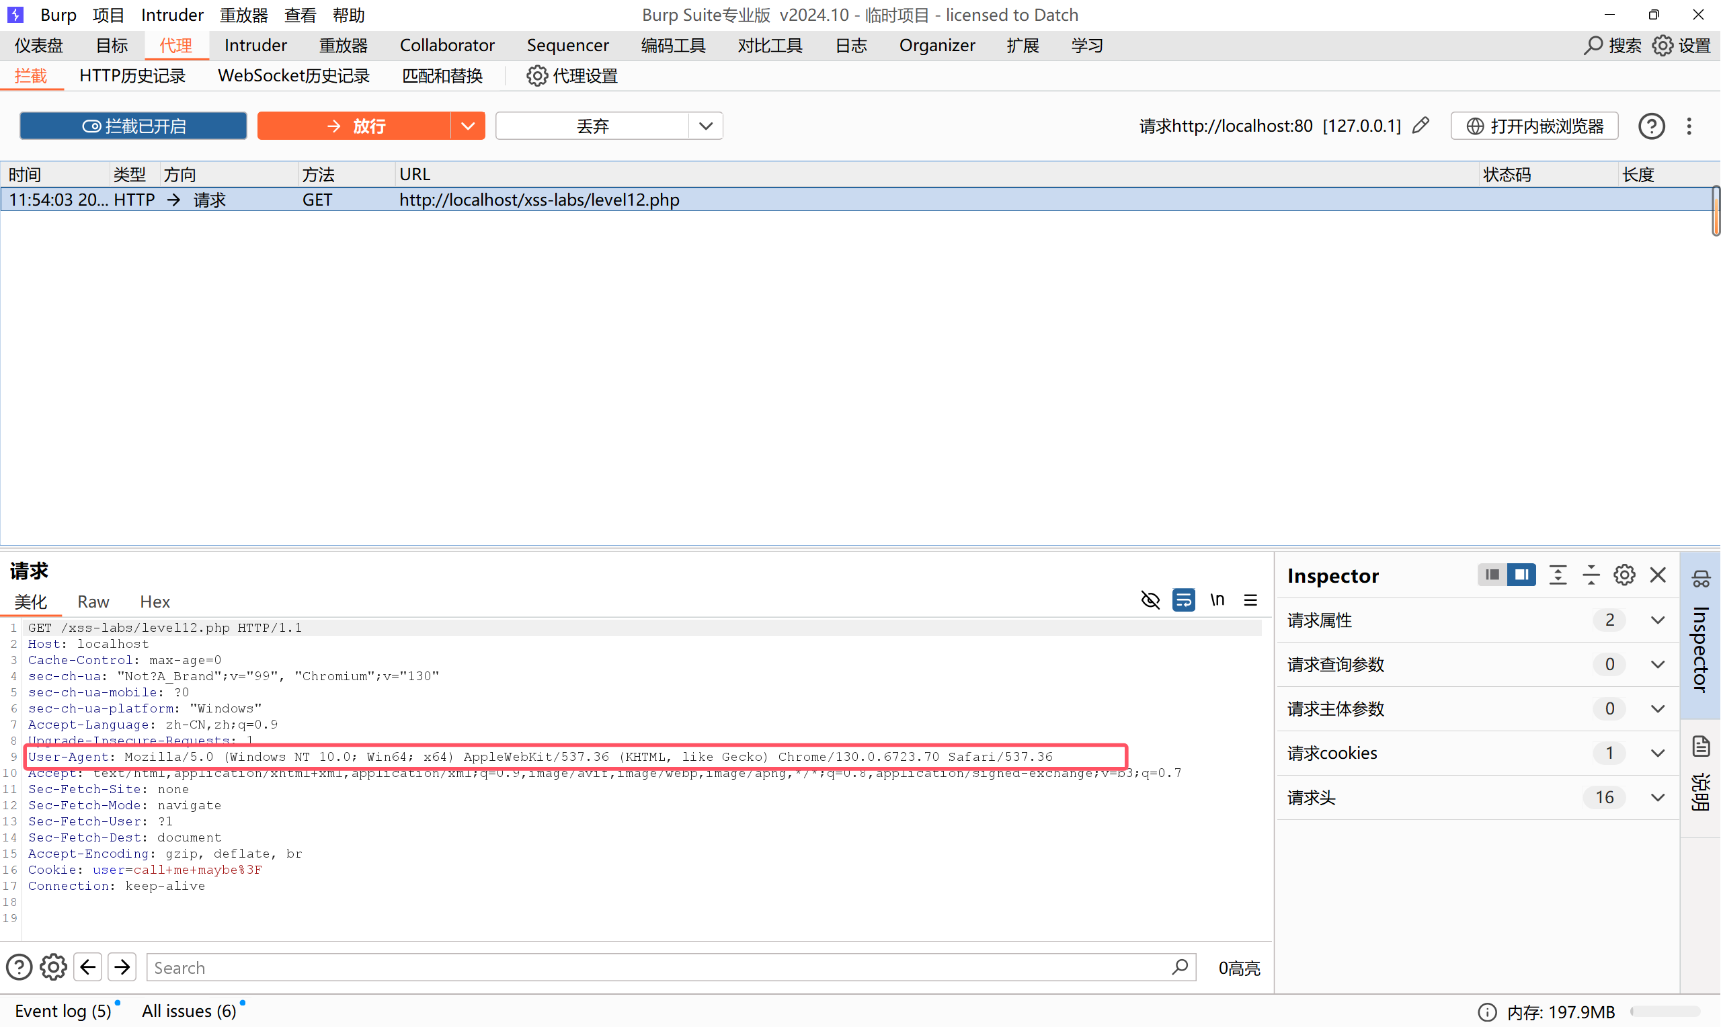The image size is (1721, 1027).
Task: Expand the 请求cookies section in Inspector
Action: tap(1657, 753)
